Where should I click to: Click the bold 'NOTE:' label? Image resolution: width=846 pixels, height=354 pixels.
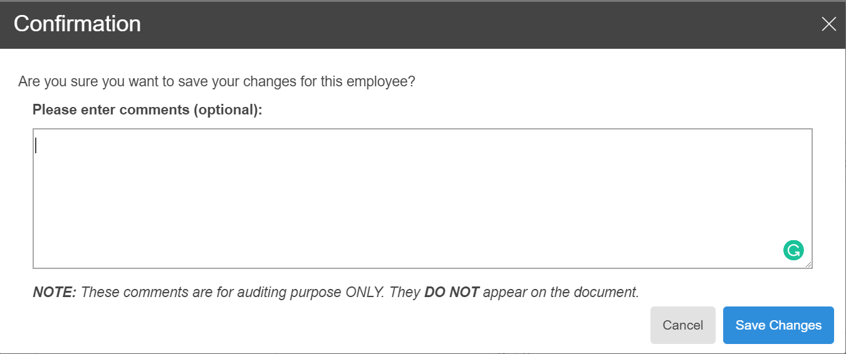pos(55,292)
